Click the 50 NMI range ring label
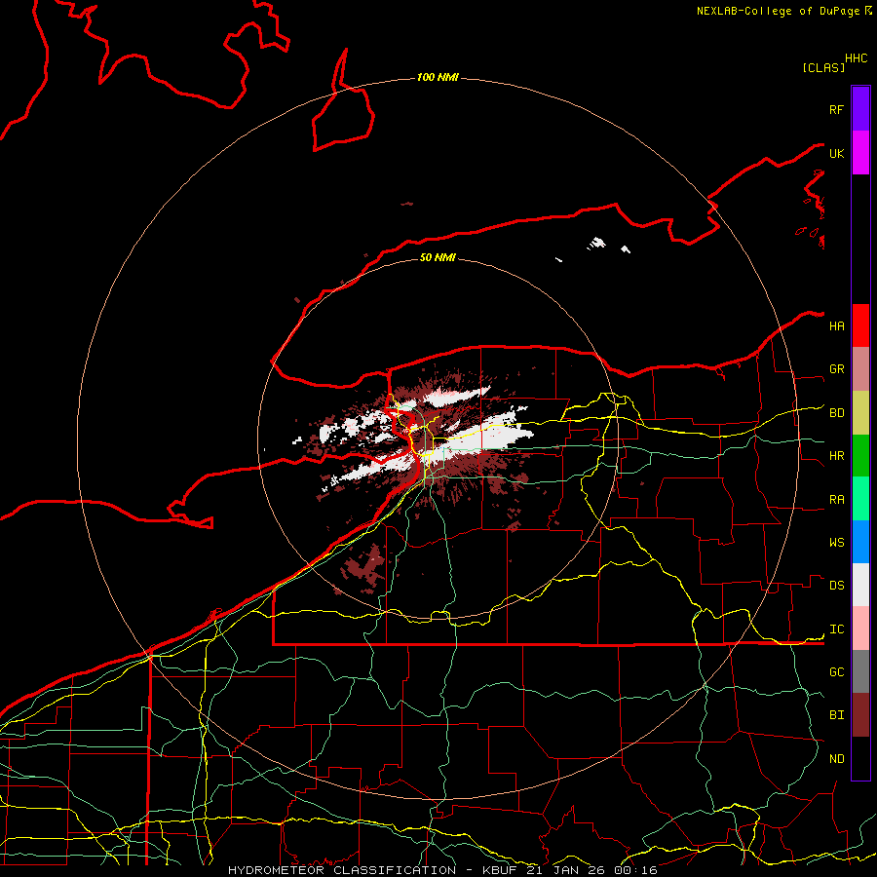877x877 pixels. (438, 257)
